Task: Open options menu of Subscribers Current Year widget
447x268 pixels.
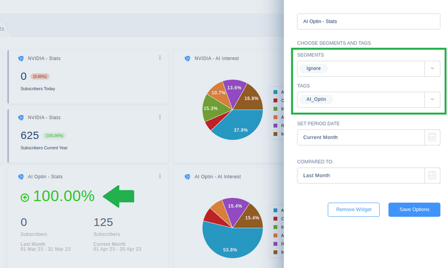Action: [160, 117]
